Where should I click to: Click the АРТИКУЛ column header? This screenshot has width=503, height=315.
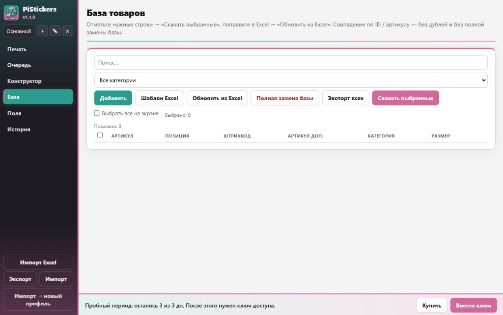pyautogui.click(x=122, y=136)
